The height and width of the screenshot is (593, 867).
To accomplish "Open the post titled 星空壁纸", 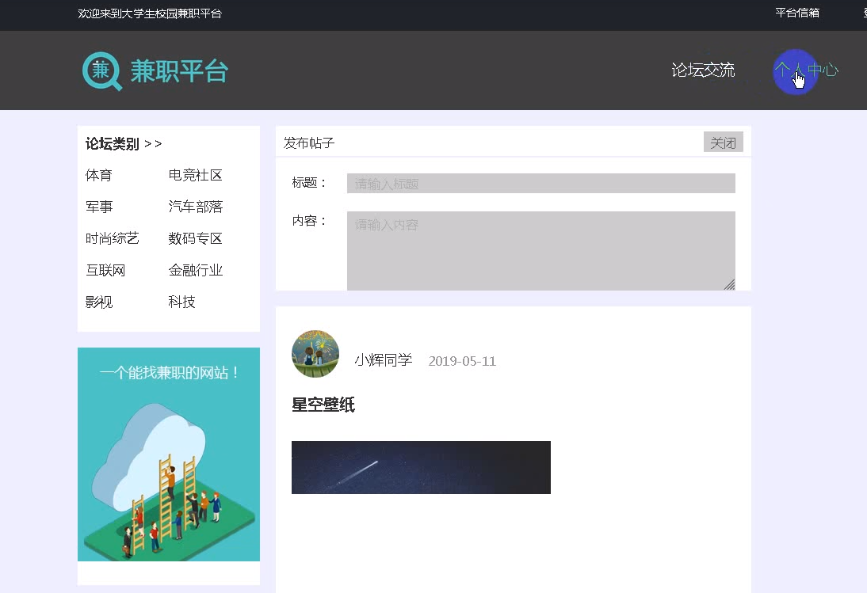I will point(323,405).
